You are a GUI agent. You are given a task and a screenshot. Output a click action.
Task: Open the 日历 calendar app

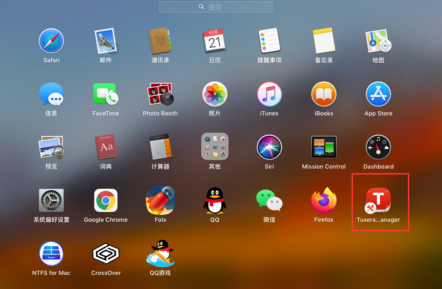click(x=215, y=40)
